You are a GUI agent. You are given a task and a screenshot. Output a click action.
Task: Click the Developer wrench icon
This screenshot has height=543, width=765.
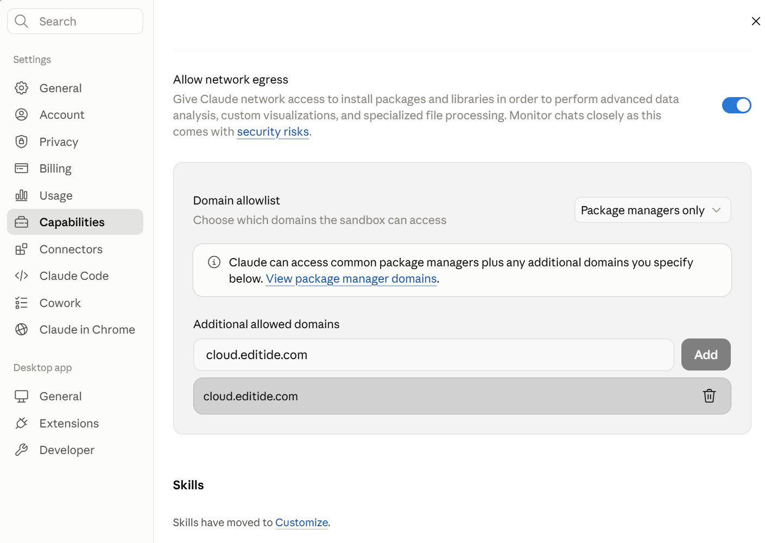[x=21, y=450]
